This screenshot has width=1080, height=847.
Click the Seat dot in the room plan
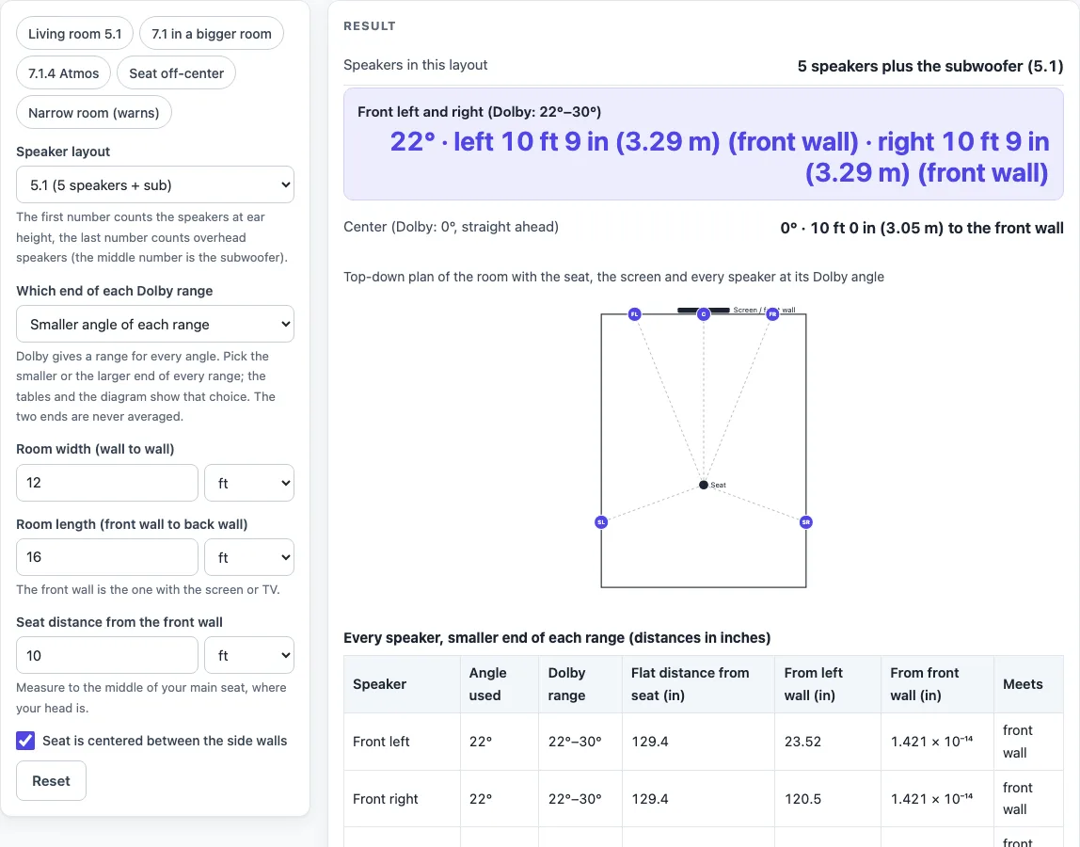(x=704, y=486)
